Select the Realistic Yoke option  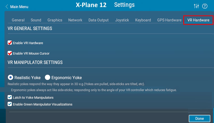pyautogui.click(x=11, y=77)
